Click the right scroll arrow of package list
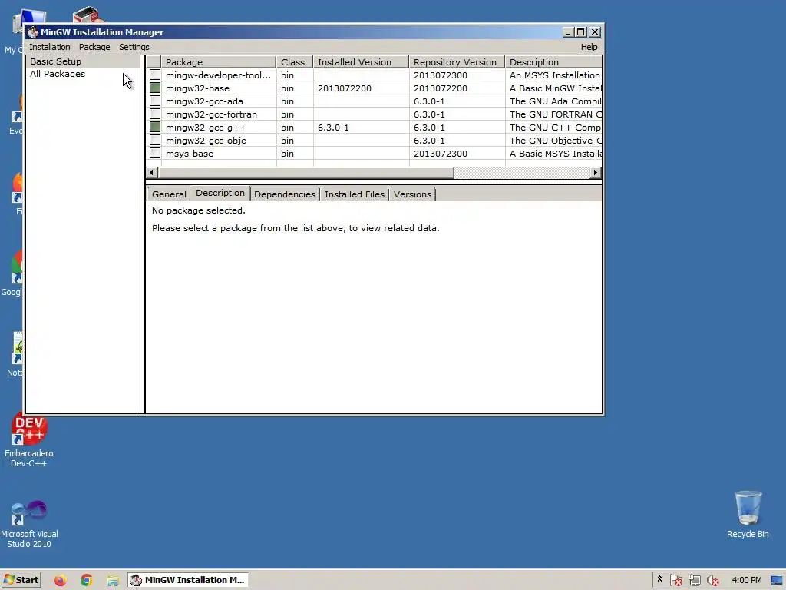Screen dimensions: 786x590 pyautogui.click(x=595, y=173)
